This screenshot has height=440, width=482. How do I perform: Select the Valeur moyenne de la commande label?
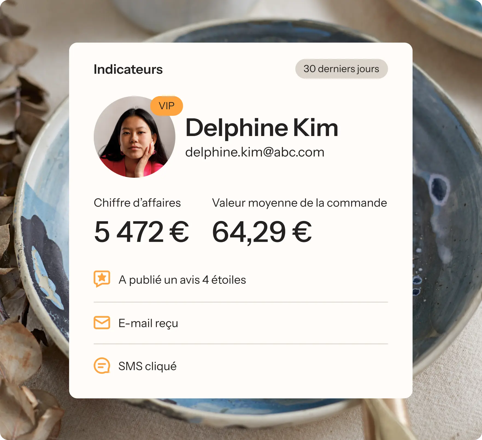point(299,203)
